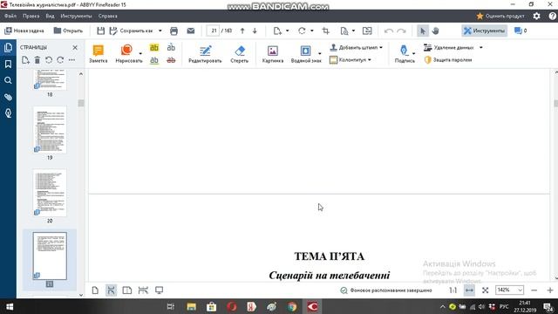This screenshot has height=314, width=558.
Task: Click the Crop pages icon
Action: [x=325, y=31]
